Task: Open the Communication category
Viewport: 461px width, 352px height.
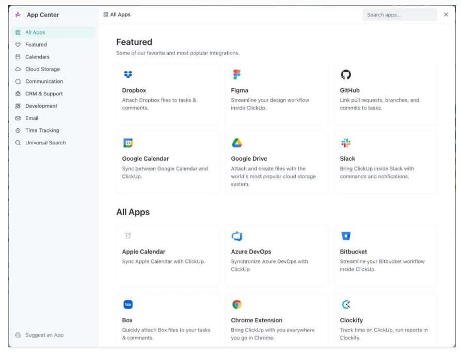Action: click(54, 81)
